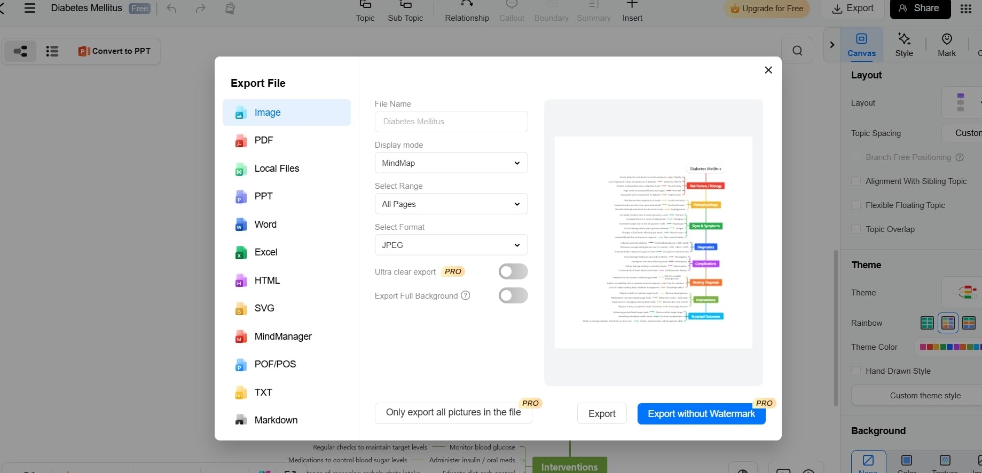
Task: Insert a new Topic
Action: (x=365, y=11)
